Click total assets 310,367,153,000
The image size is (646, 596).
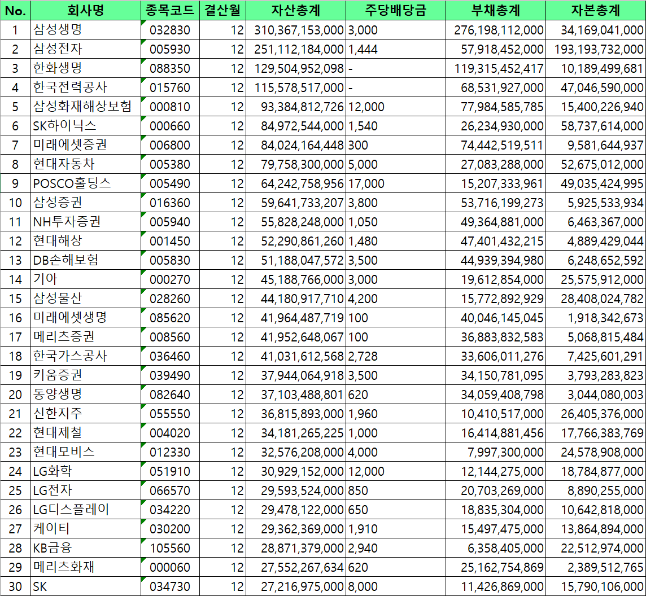[296, 30]
